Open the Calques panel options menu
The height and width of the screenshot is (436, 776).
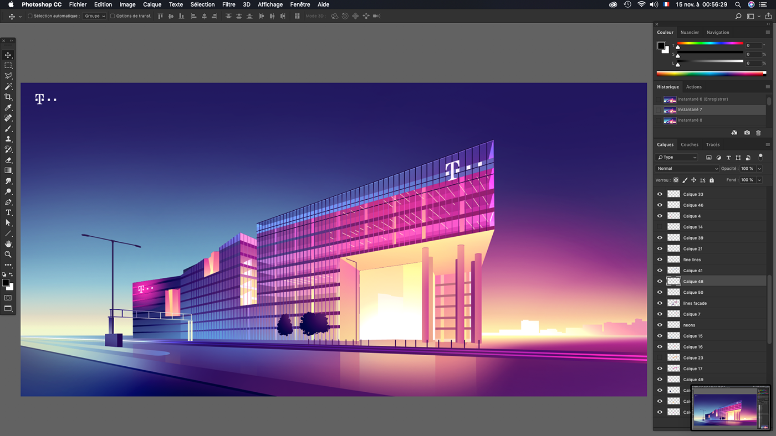click(x=768, y=144)
